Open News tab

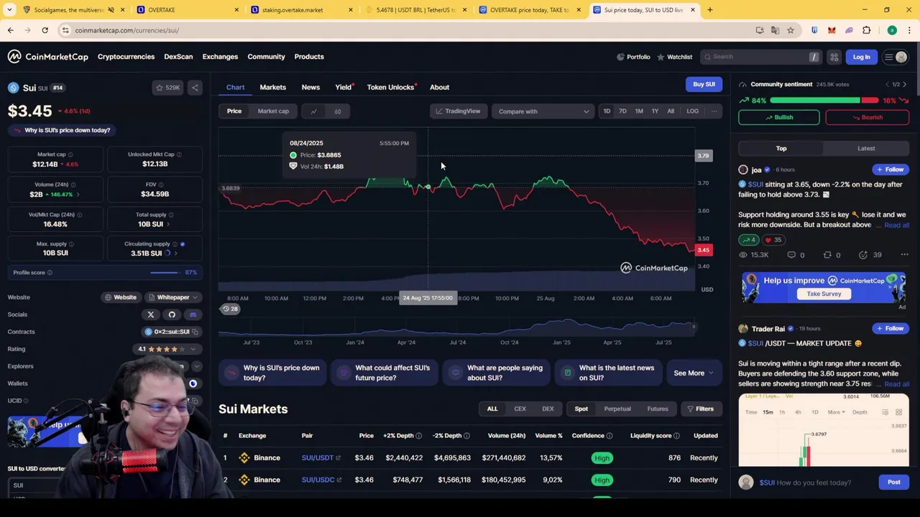pyautogui.click(x=310, y=88)
